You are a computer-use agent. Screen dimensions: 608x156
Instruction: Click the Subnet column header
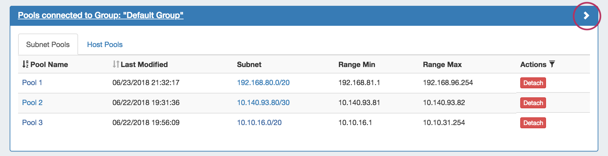click(x=249, y=64)
